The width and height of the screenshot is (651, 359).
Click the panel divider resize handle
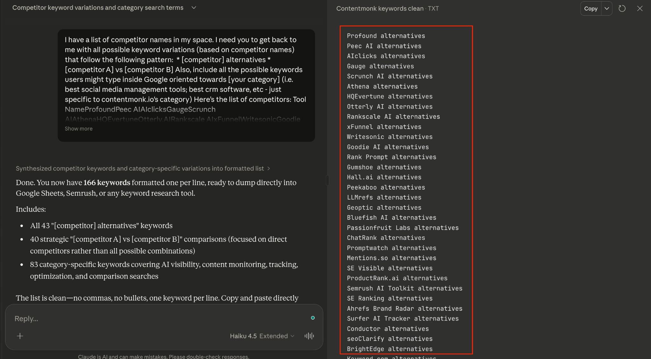coord(327,180)
